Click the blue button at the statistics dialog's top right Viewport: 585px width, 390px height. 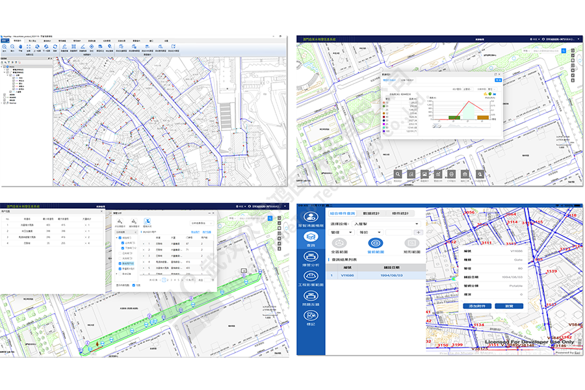pos(498,80)
